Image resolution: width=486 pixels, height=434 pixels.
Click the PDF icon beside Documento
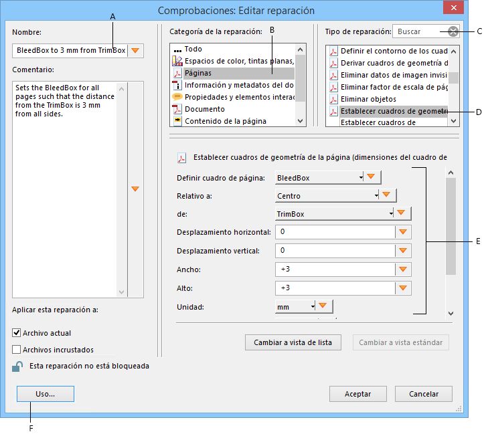click(x=177, y=109)
